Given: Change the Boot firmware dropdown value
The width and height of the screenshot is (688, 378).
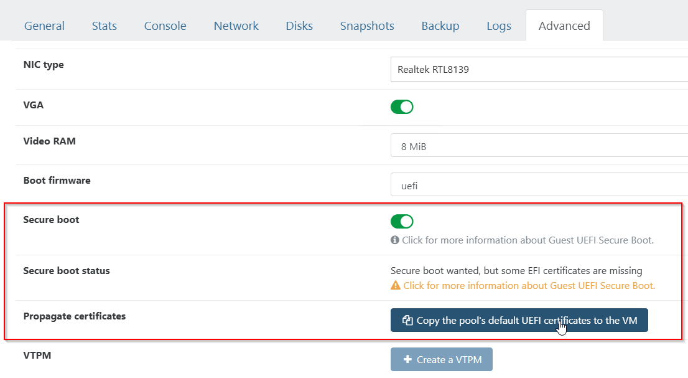Looking at the screenshot, I should coord(539,185).
